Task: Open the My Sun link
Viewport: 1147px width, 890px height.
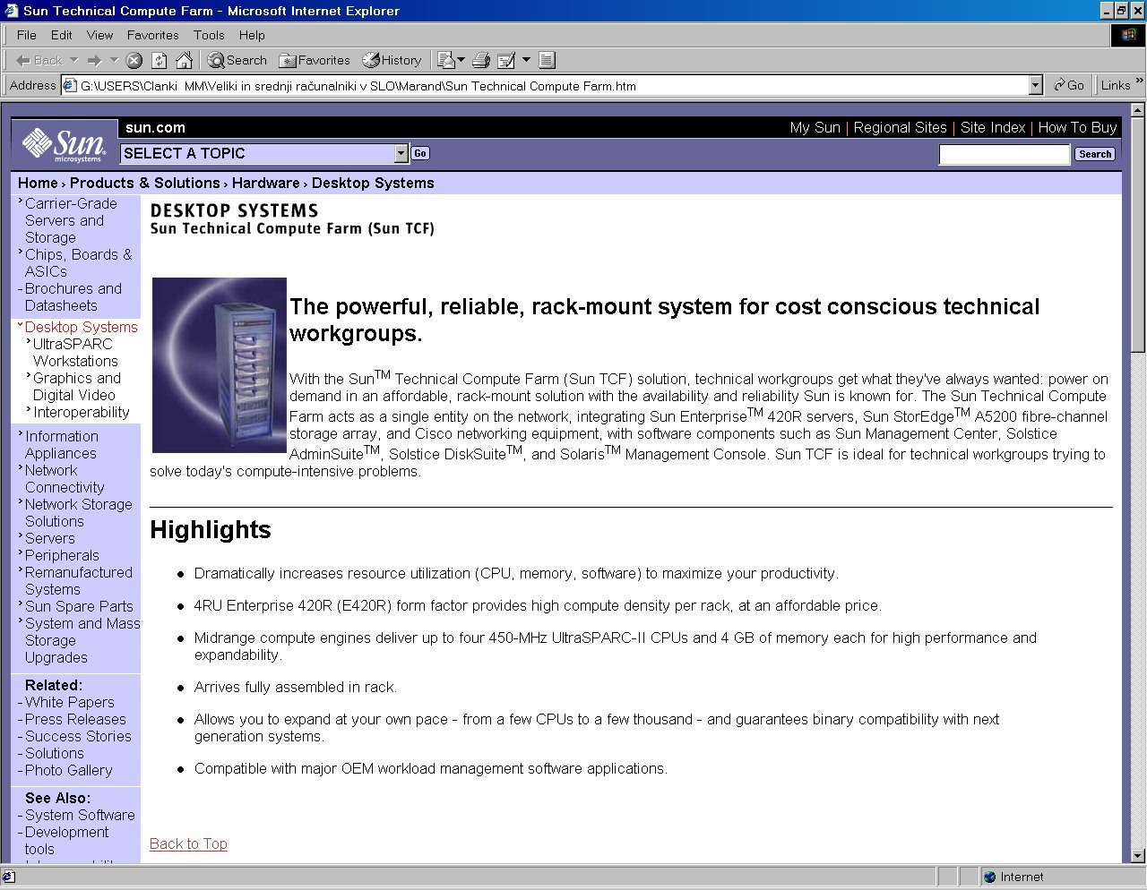Action: [815, 127]
